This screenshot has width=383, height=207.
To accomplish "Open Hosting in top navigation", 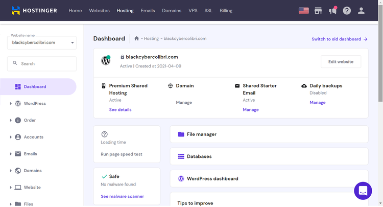I will coord(125,11).
